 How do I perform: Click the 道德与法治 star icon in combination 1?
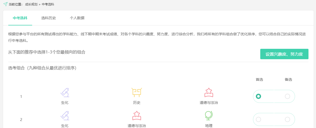coord(209,92)
